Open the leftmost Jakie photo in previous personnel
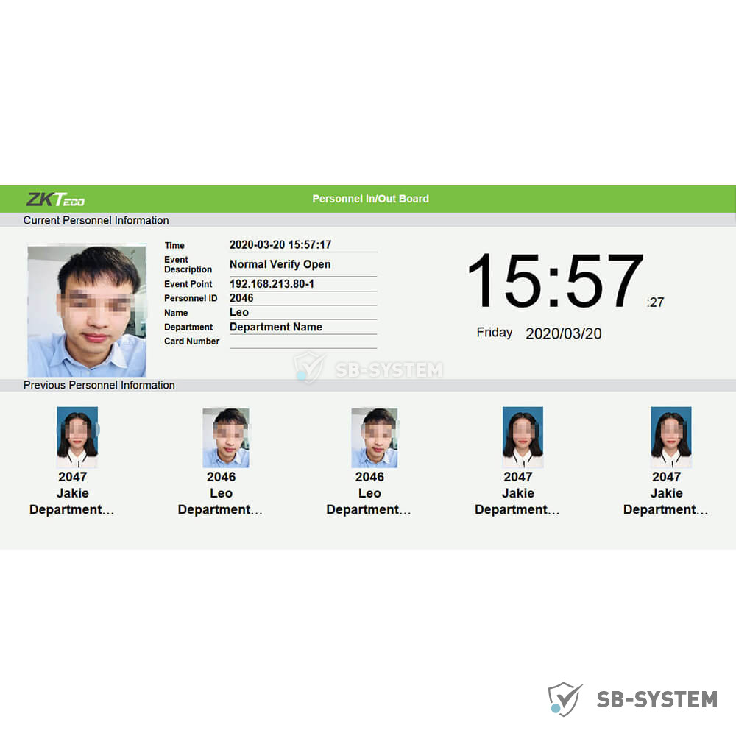Viewport: 736px width, 736px height. coord(77,437)
